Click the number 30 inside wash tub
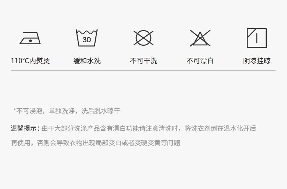Screen dimensions: 287x189 pyautogui.click(x=86, y=40)
